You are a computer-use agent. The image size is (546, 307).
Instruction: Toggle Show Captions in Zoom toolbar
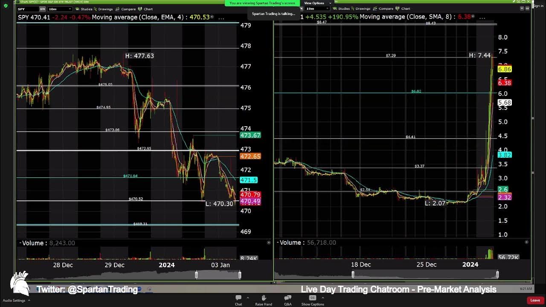pyautogui.click(x=313, y=300)
